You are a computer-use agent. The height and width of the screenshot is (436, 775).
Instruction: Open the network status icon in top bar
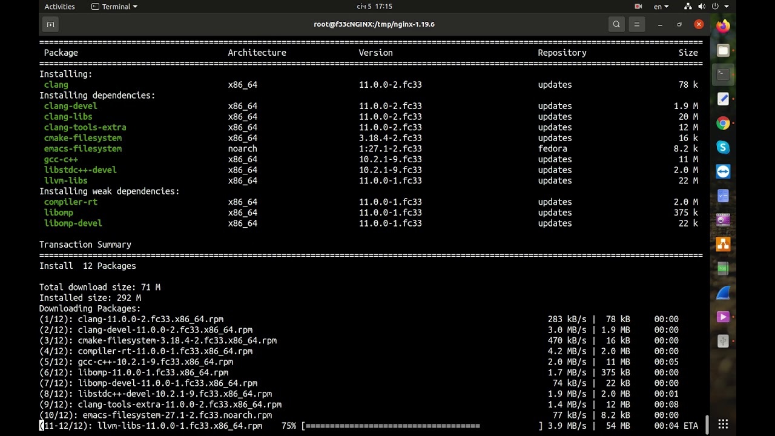click(x=688, y=7)
